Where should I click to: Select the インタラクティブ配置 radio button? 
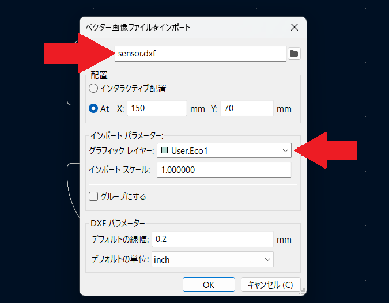coord(93,88)
